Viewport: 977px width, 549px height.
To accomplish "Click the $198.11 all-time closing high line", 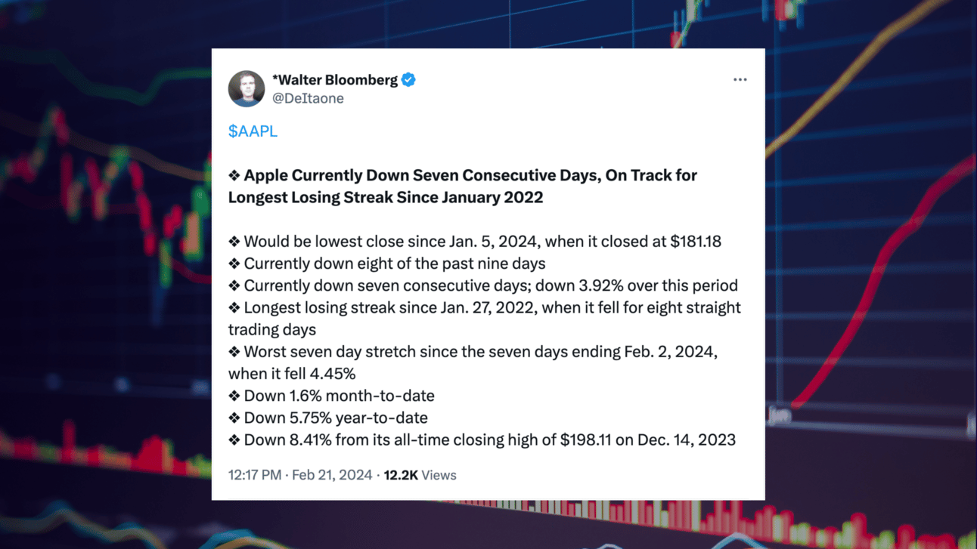I will point(482,440).
